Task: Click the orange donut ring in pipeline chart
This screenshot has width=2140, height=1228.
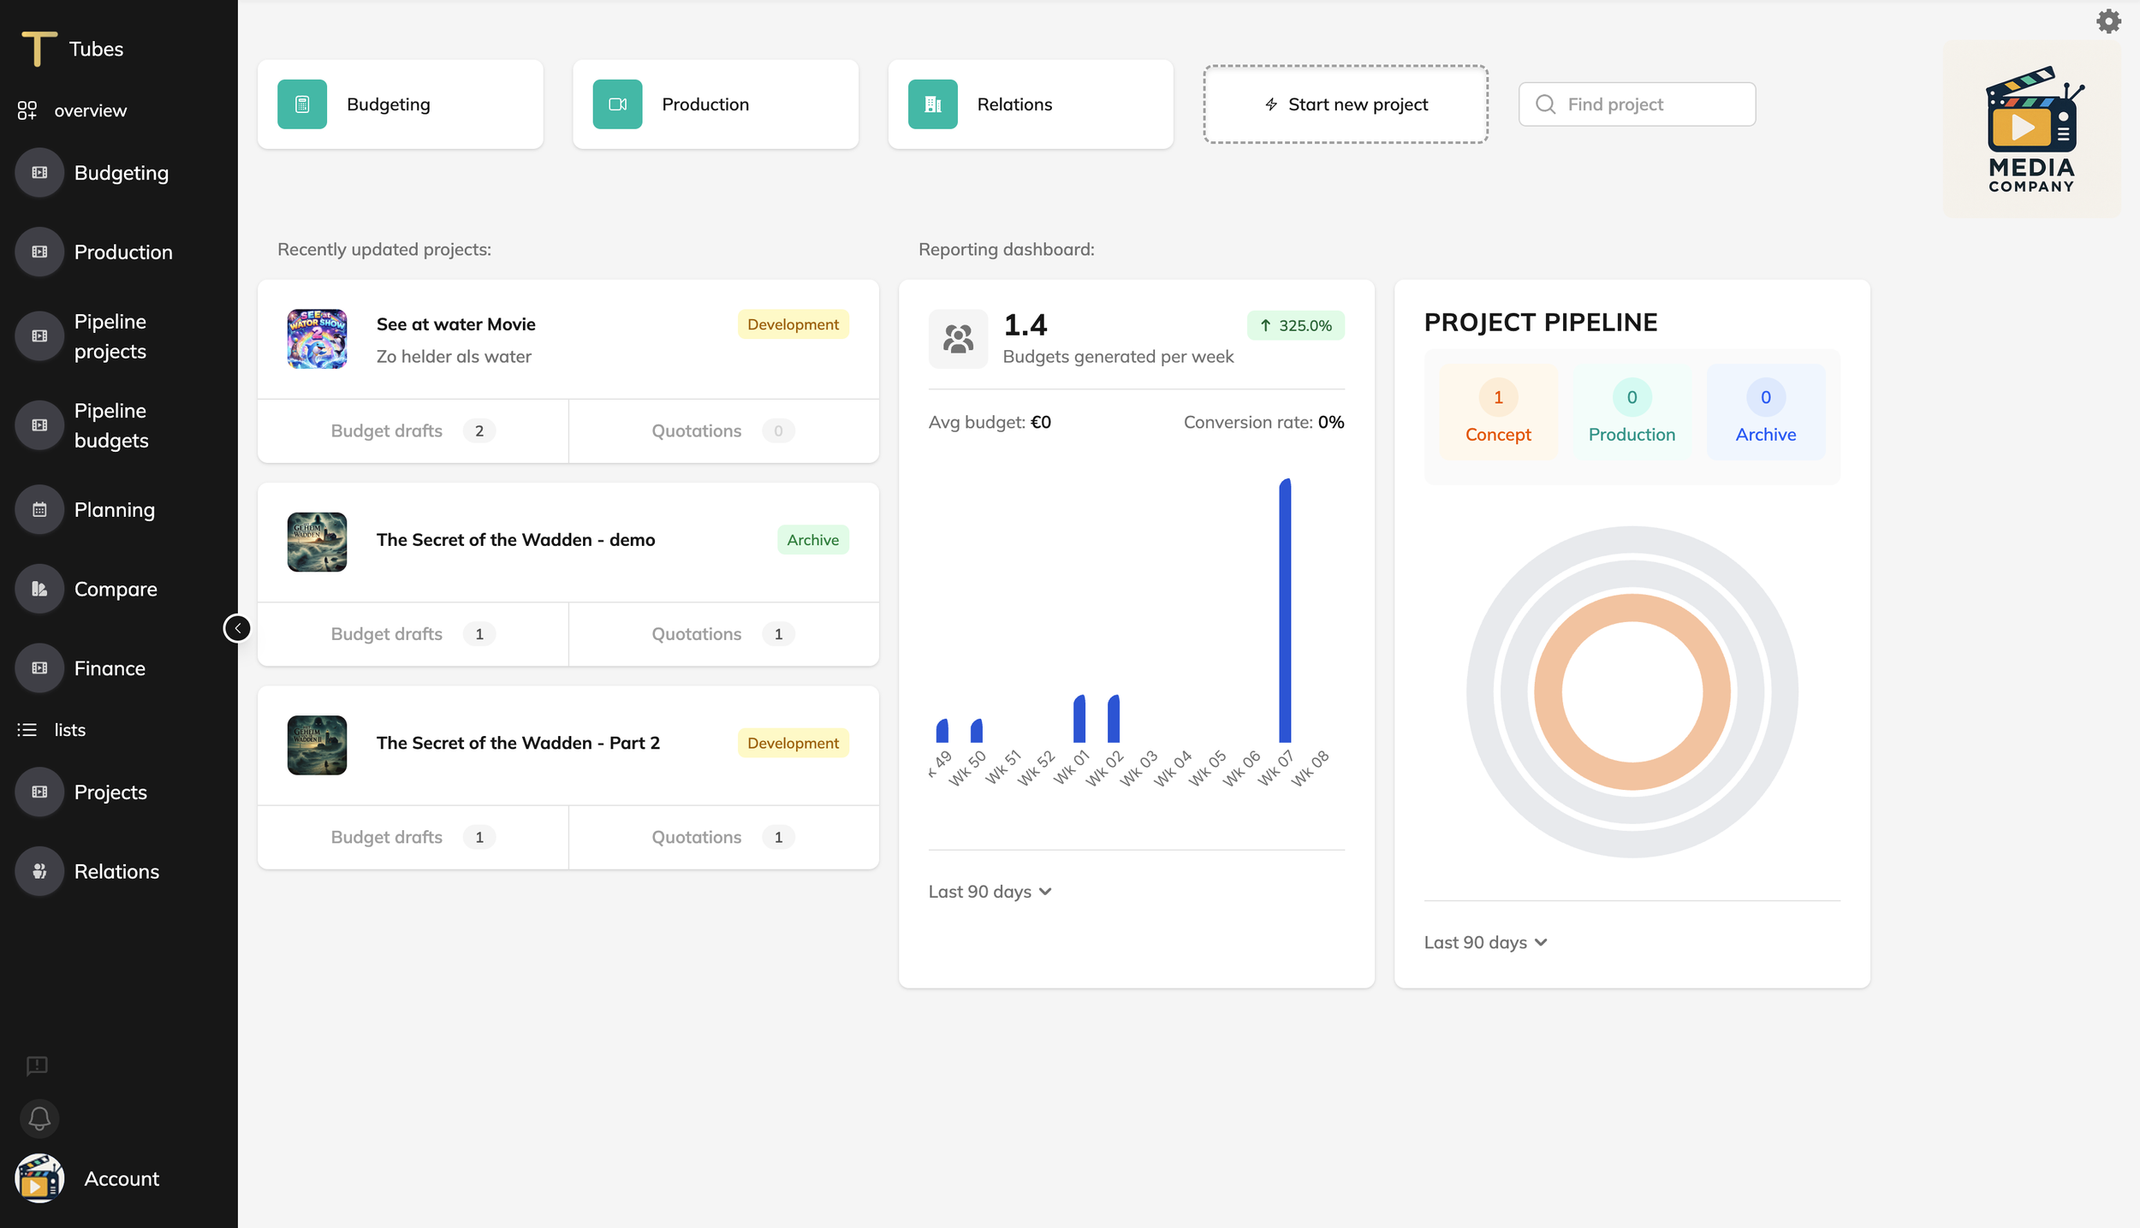Action: coord(1632,607)
